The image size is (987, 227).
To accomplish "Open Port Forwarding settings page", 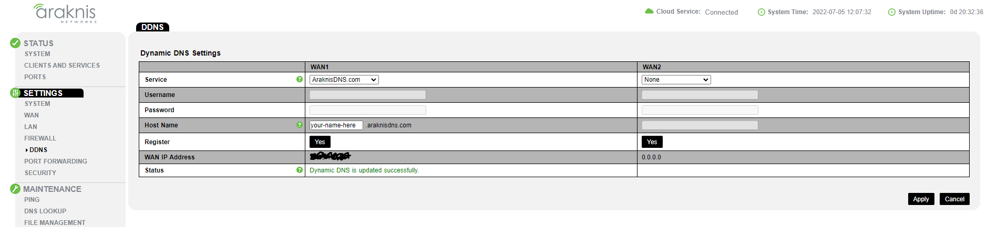I will click(56, 161).
